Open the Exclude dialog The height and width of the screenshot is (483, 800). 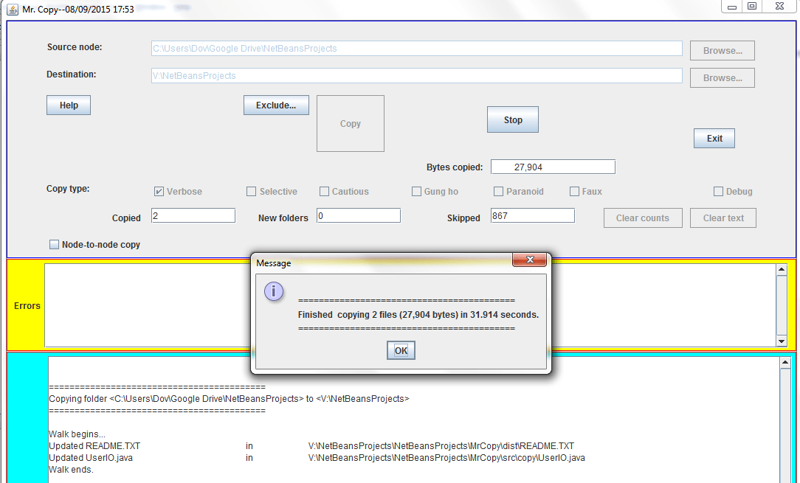(276, 105)
